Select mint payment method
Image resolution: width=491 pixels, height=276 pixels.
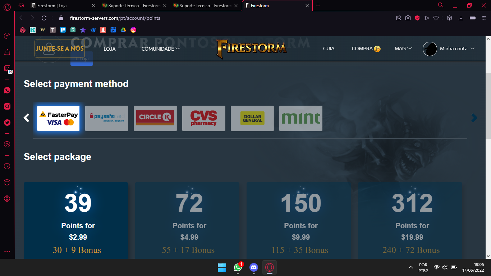tap(301, 118)
